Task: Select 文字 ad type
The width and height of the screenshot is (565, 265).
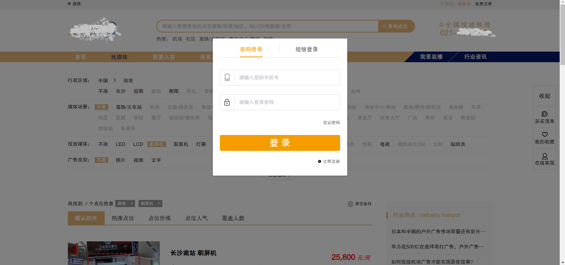Action: [156, 160]
